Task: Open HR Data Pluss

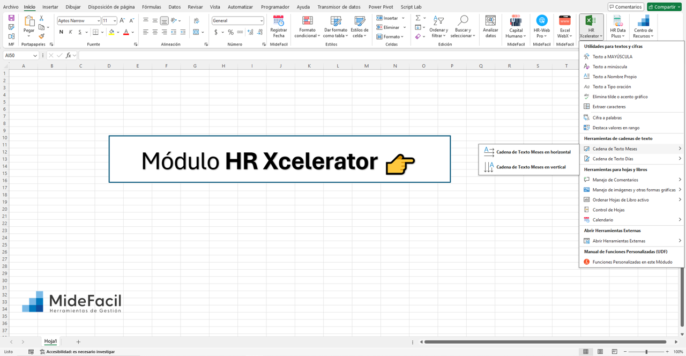Action: tap(617, 27)
